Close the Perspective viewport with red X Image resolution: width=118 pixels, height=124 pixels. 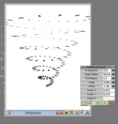[59, 113]
